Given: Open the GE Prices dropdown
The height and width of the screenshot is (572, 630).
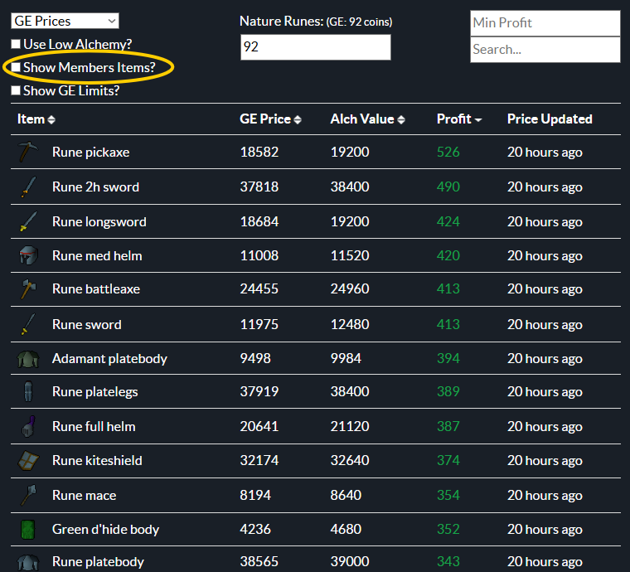Looking at the screenshot, I should (x=65, y=21).
